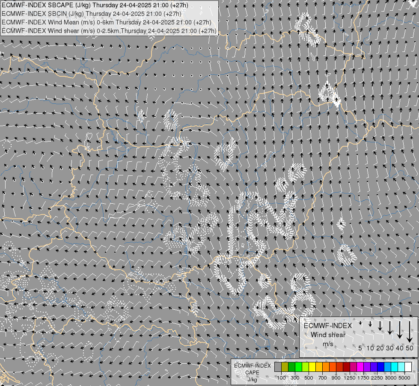Click the '100' CAPE scale label
The height and width of the screenshot is (386, 419).
click(281, 378)
